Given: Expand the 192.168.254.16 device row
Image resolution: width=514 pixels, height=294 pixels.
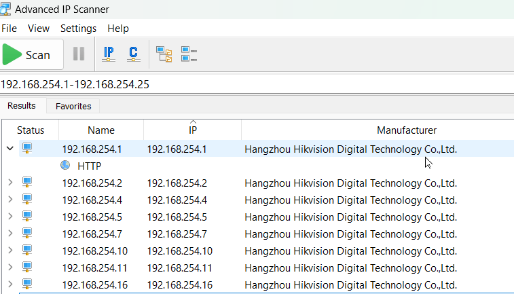Looking at the screenshot, I should coord(10,284).
